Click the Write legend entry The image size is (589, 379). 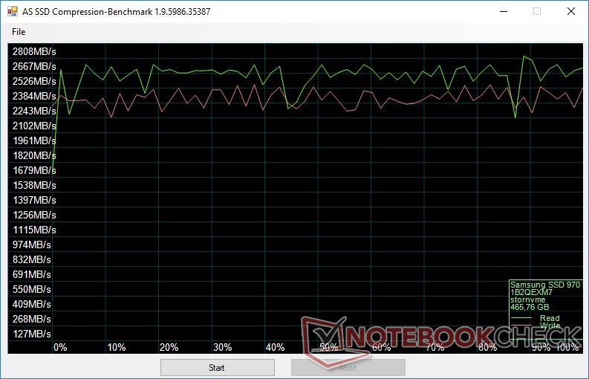[x=550, y=325]
